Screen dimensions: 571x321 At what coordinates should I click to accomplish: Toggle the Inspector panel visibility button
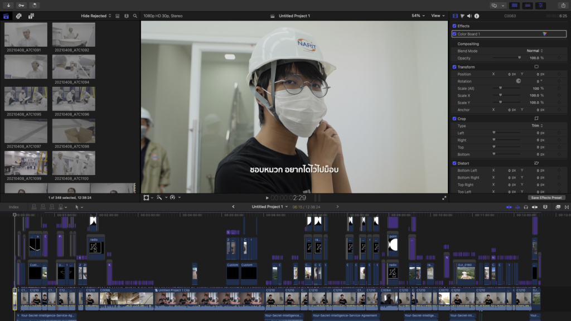541,6
